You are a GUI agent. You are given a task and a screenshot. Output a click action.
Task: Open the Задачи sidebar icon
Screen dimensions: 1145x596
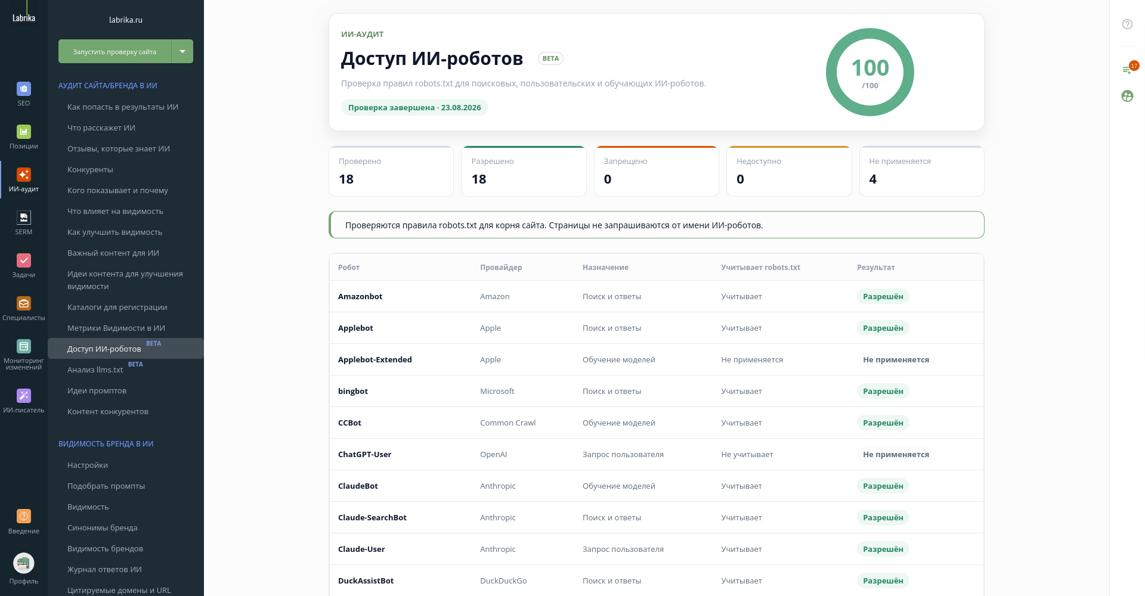point(24,260)
